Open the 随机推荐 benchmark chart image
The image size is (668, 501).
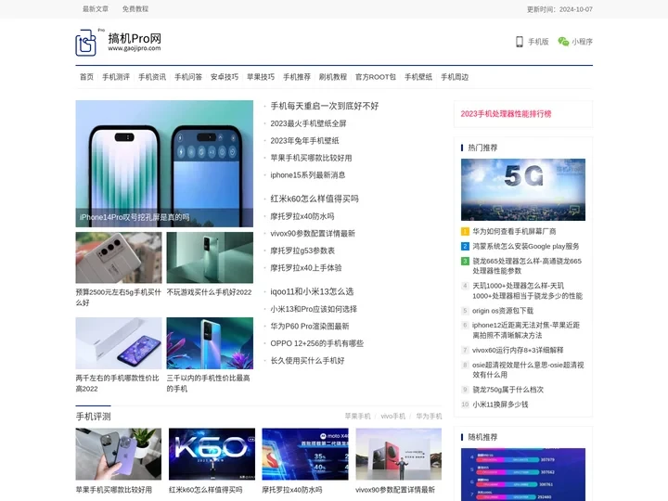coord(523,475)
